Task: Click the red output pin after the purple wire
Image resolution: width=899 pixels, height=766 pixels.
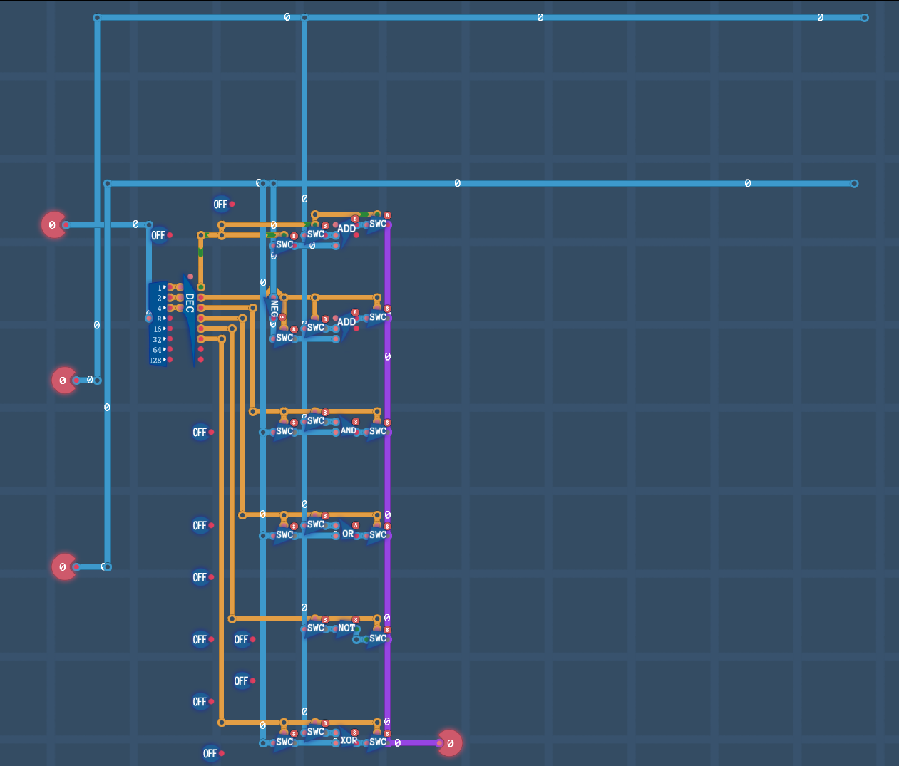Action: 449,742
